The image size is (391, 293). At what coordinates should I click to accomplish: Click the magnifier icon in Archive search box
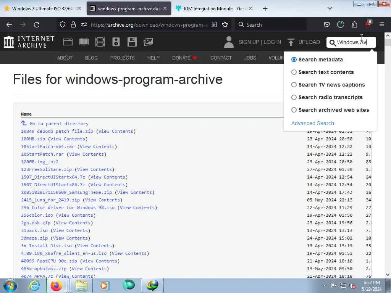tap(333, 43)
